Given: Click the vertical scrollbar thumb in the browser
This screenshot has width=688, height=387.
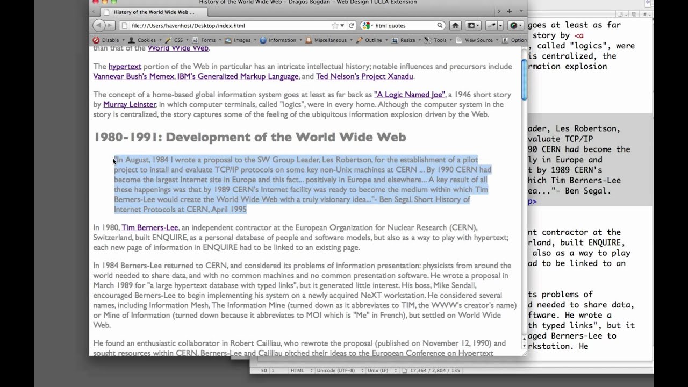Looking at the screenshot, I should click(x=524, y=79).
